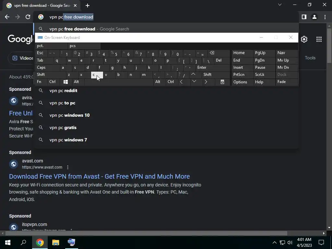Click the backspace key on keyboard
This screenshot has width=332, height=249.
point(219,53)
